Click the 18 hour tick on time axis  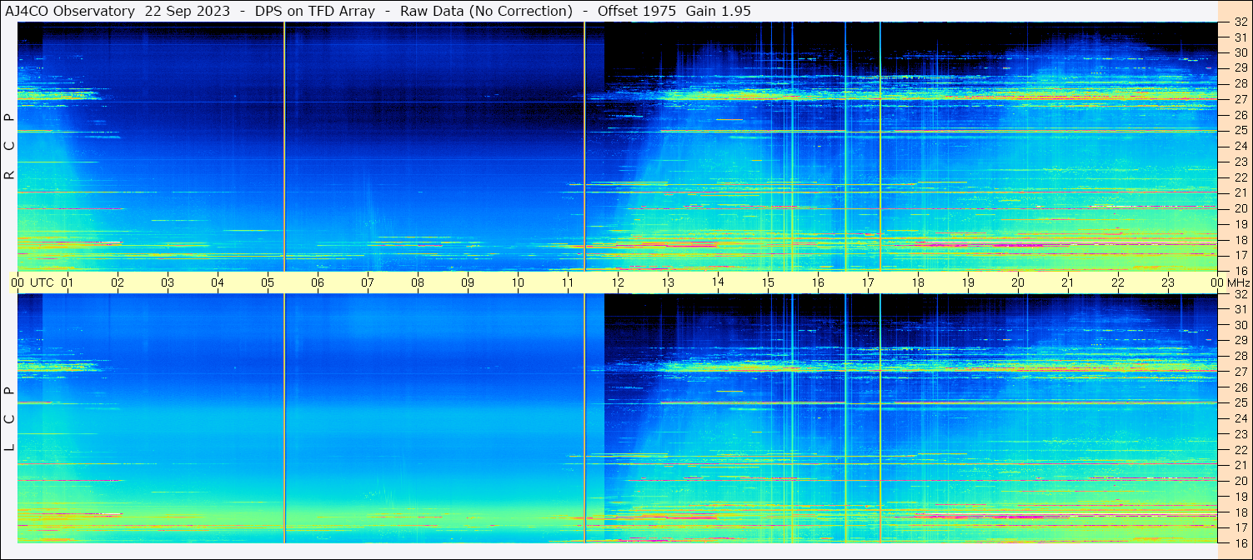click(x=918, y=282)
